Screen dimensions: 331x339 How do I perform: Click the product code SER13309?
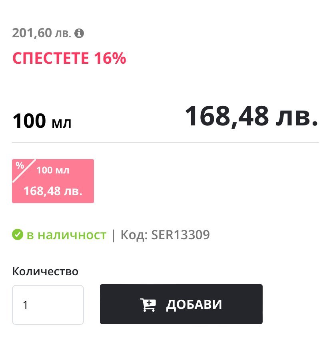[x=180, y=235]
